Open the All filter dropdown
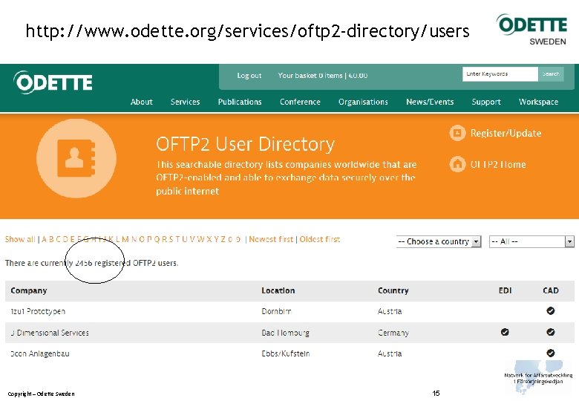This screenshot has height=401, width=579. tap(531, 241)
